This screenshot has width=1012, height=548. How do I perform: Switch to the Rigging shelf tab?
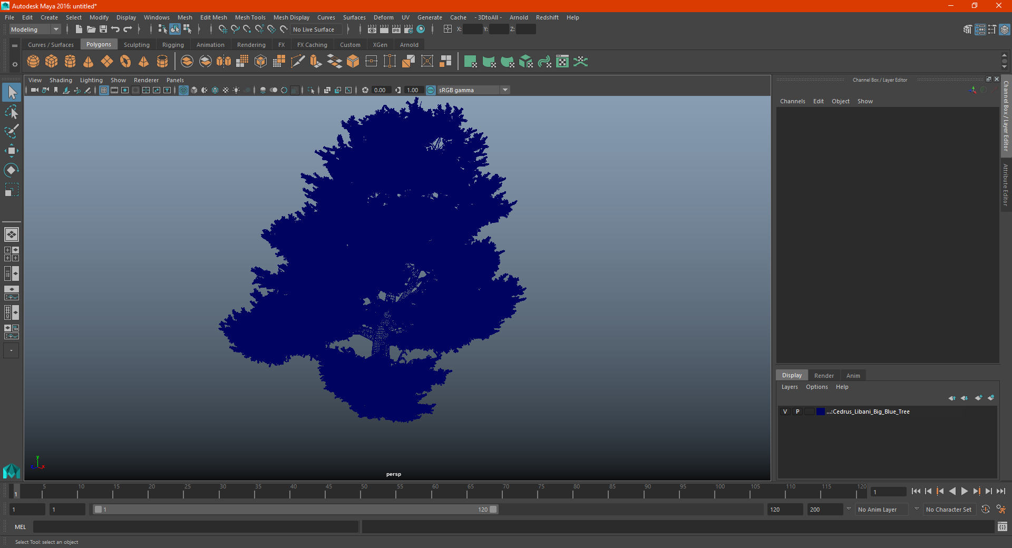pyautogui.click(x=173, y=45)
